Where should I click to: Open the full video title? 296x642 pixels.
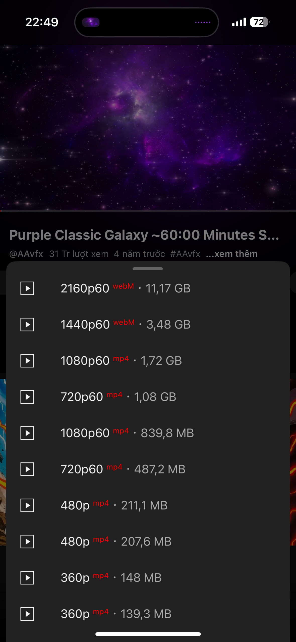coord(144,235)
